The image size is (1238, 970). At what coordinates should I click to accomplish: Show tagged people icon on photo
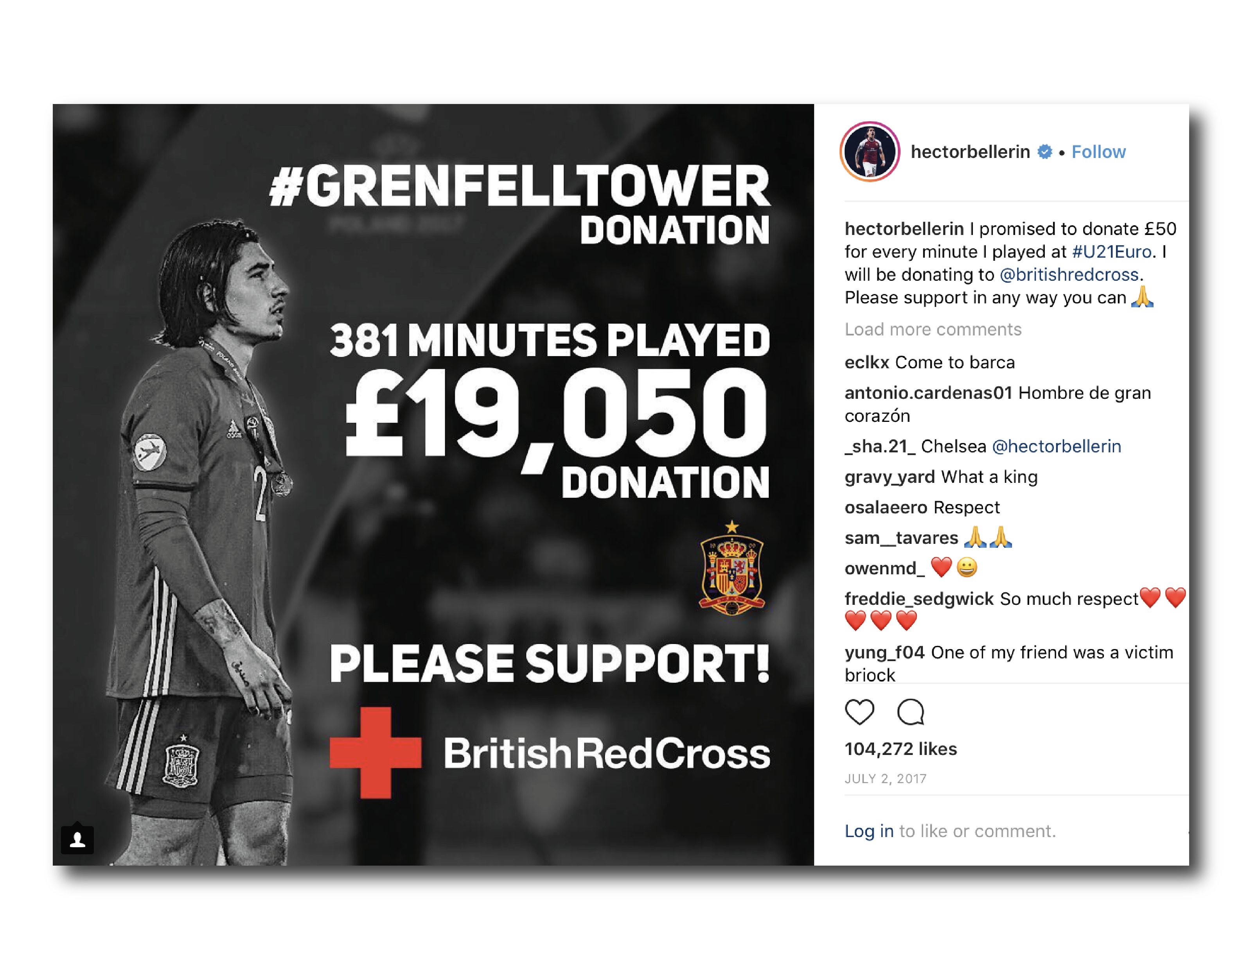click(x=77, y=839)
